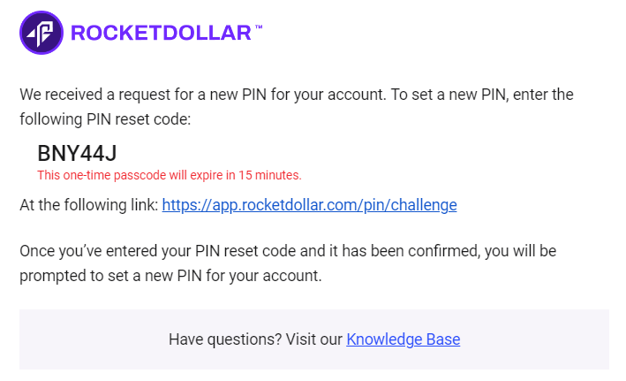626x381 pixels.
Task: Visit the Knowledge Base link
Action: pos(403,339)
